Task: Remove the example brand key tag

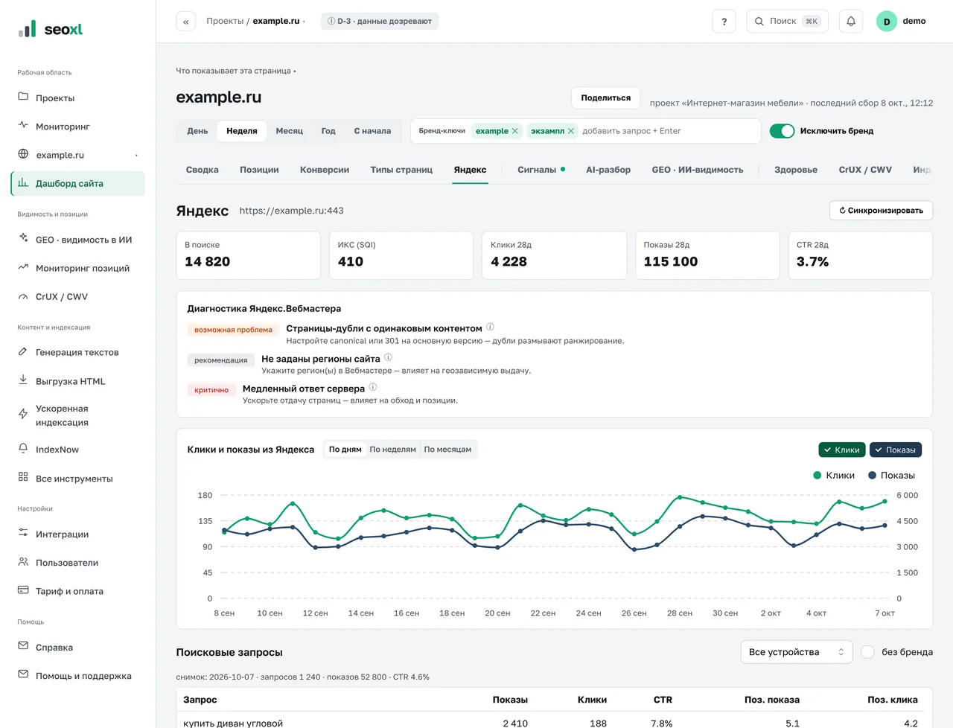Action: click(514, 131)
